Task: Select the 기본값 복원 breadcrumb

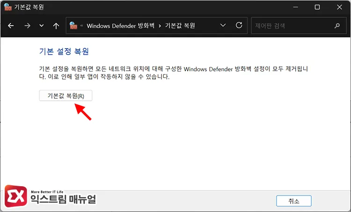Action: (x=180, y=26)
